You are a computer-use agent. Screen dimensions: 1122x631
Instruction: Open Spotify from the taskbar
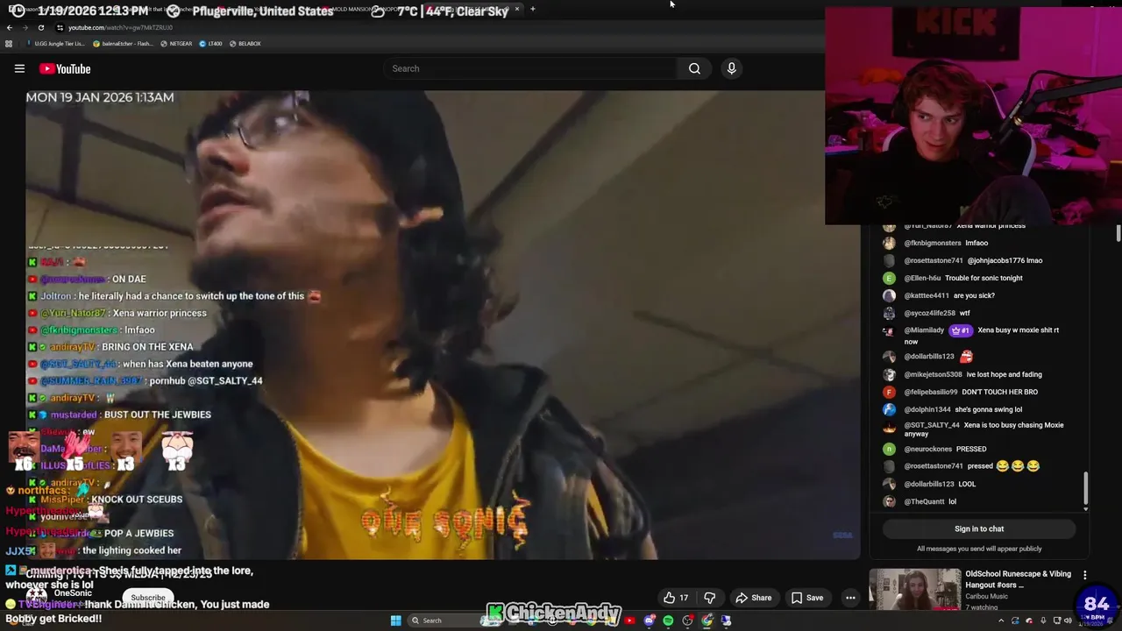tap(668, 620)
